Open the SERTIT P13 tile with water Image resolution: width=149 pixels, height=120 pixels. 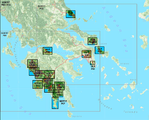click(49, 88)
